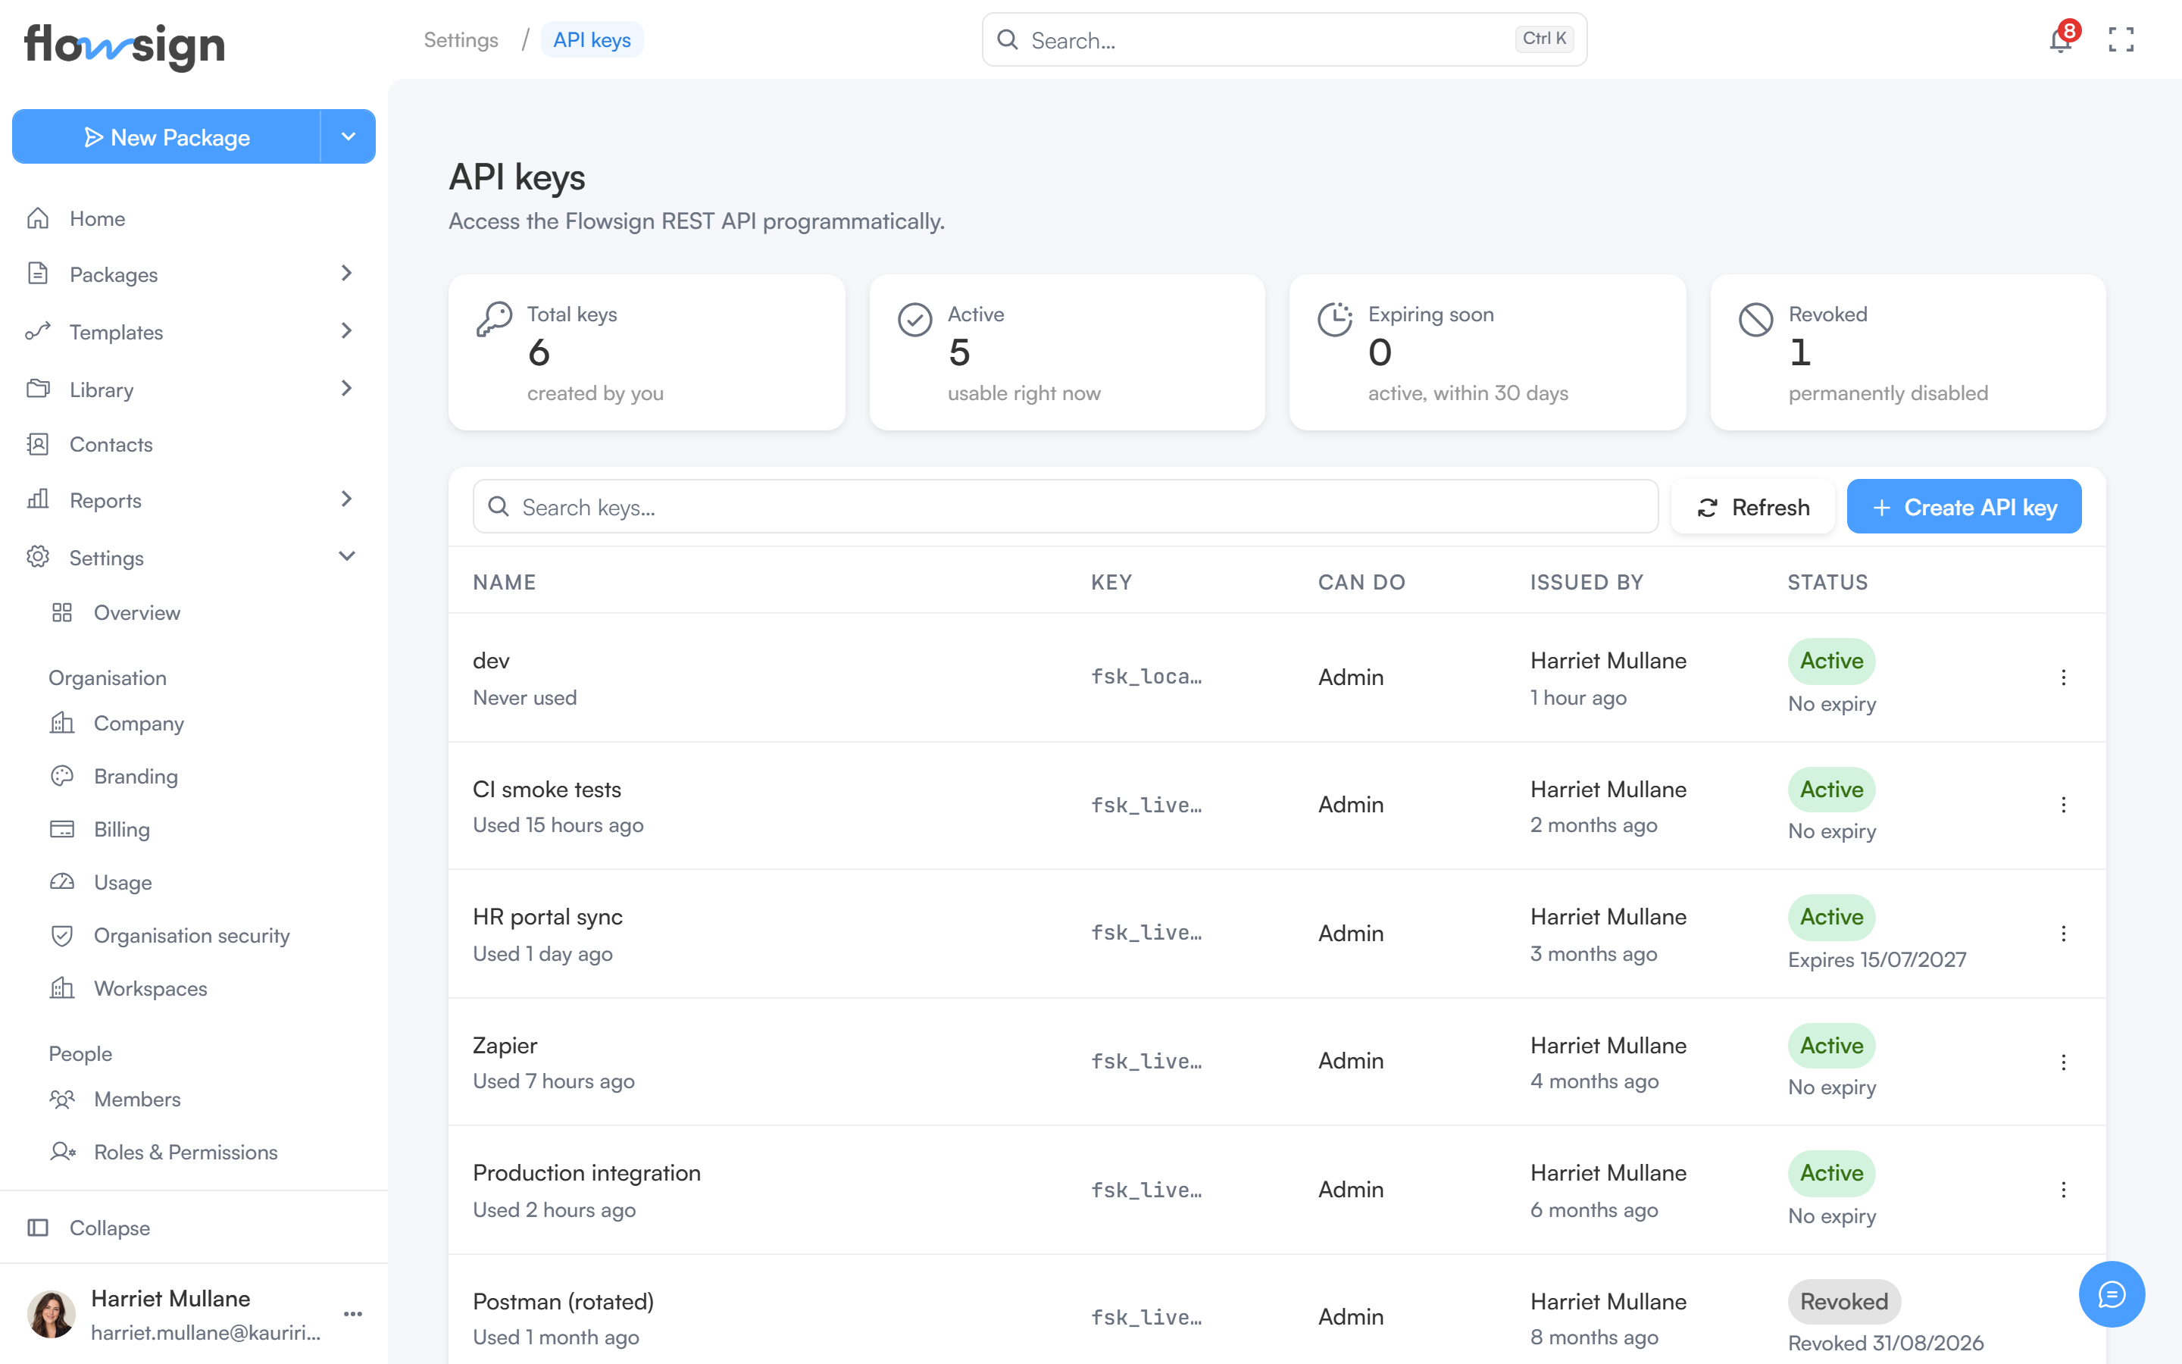Click the Revoked ban icon
Viewport: 2182px width, 1364px height.
coord(1755,319)
